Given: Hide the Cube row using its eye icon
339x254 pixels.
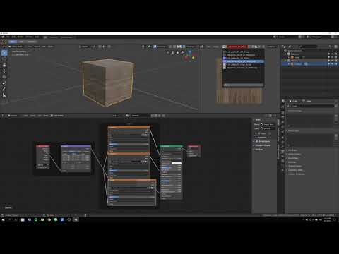Looking at the screenshot, I should [329, 57].
